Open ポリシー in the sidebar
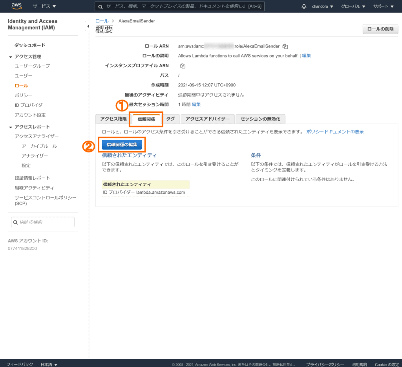The width and height of the screenshot is (402, 367). (x=23, y=95)
